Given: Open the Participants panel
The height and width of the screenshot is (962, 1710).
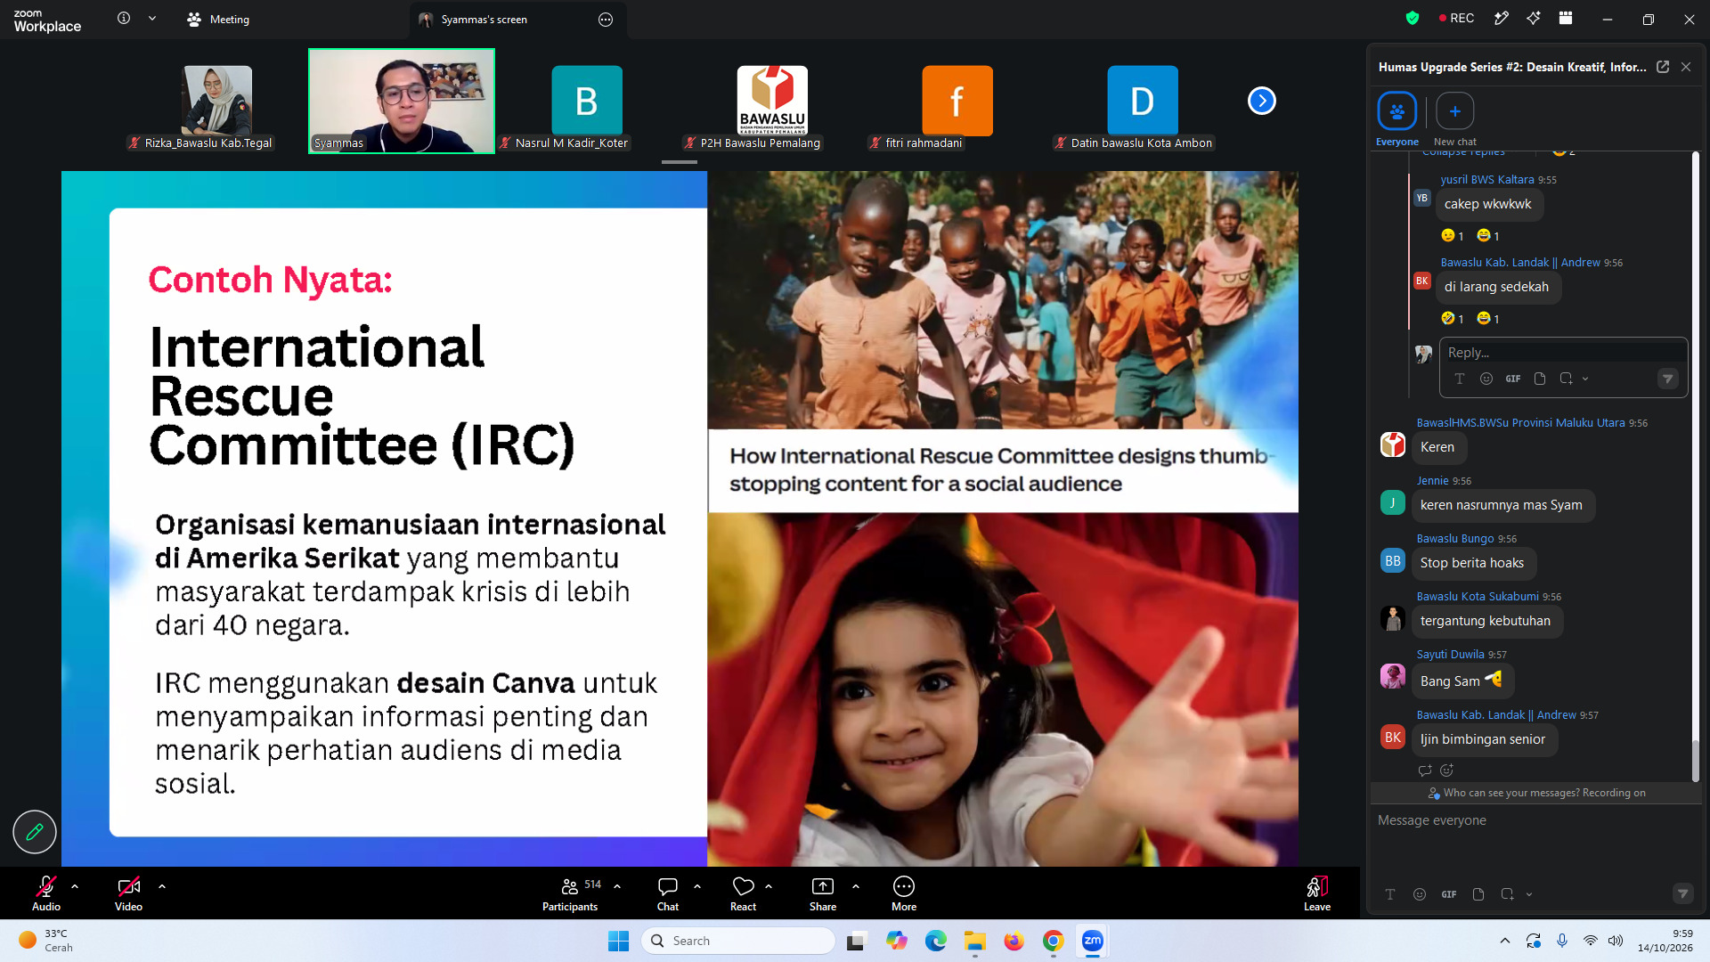Looking at the screenshot, I should (570, 893).
